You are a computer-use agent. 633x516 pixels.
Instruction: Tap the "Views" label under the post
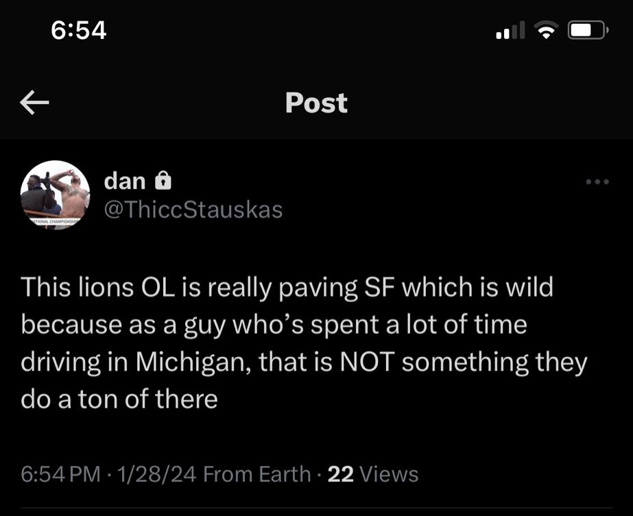point(388,474)
